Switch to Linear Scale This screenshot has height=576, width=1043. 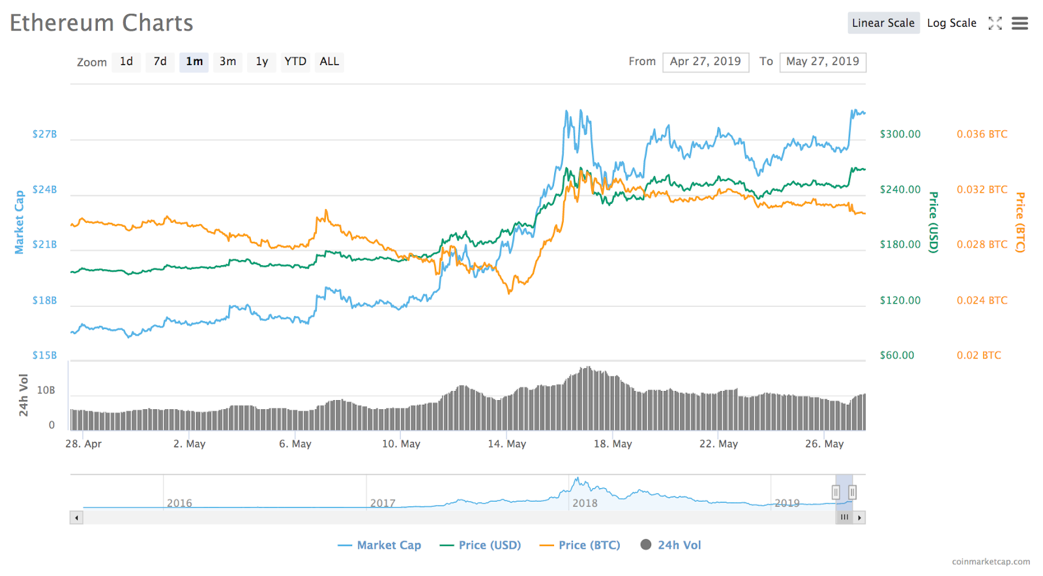coord(883,23)
